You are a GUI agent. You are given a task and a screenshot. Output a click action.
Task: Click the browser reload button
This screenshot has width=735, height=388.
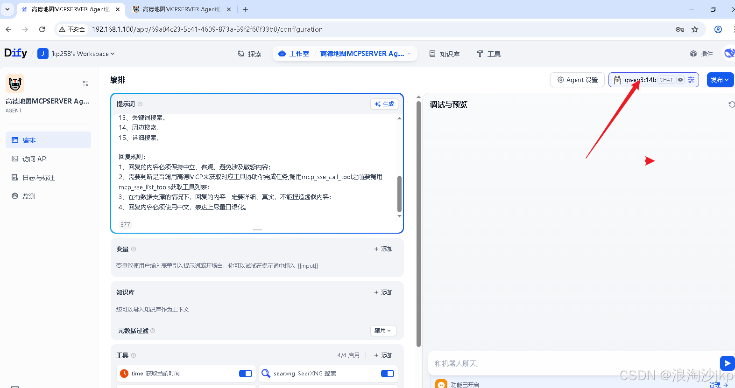[42, 29]
